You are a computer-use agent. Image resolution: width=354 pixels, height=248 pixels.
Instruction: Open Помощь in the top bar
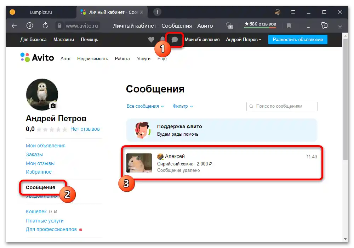(x=90, y=40)
